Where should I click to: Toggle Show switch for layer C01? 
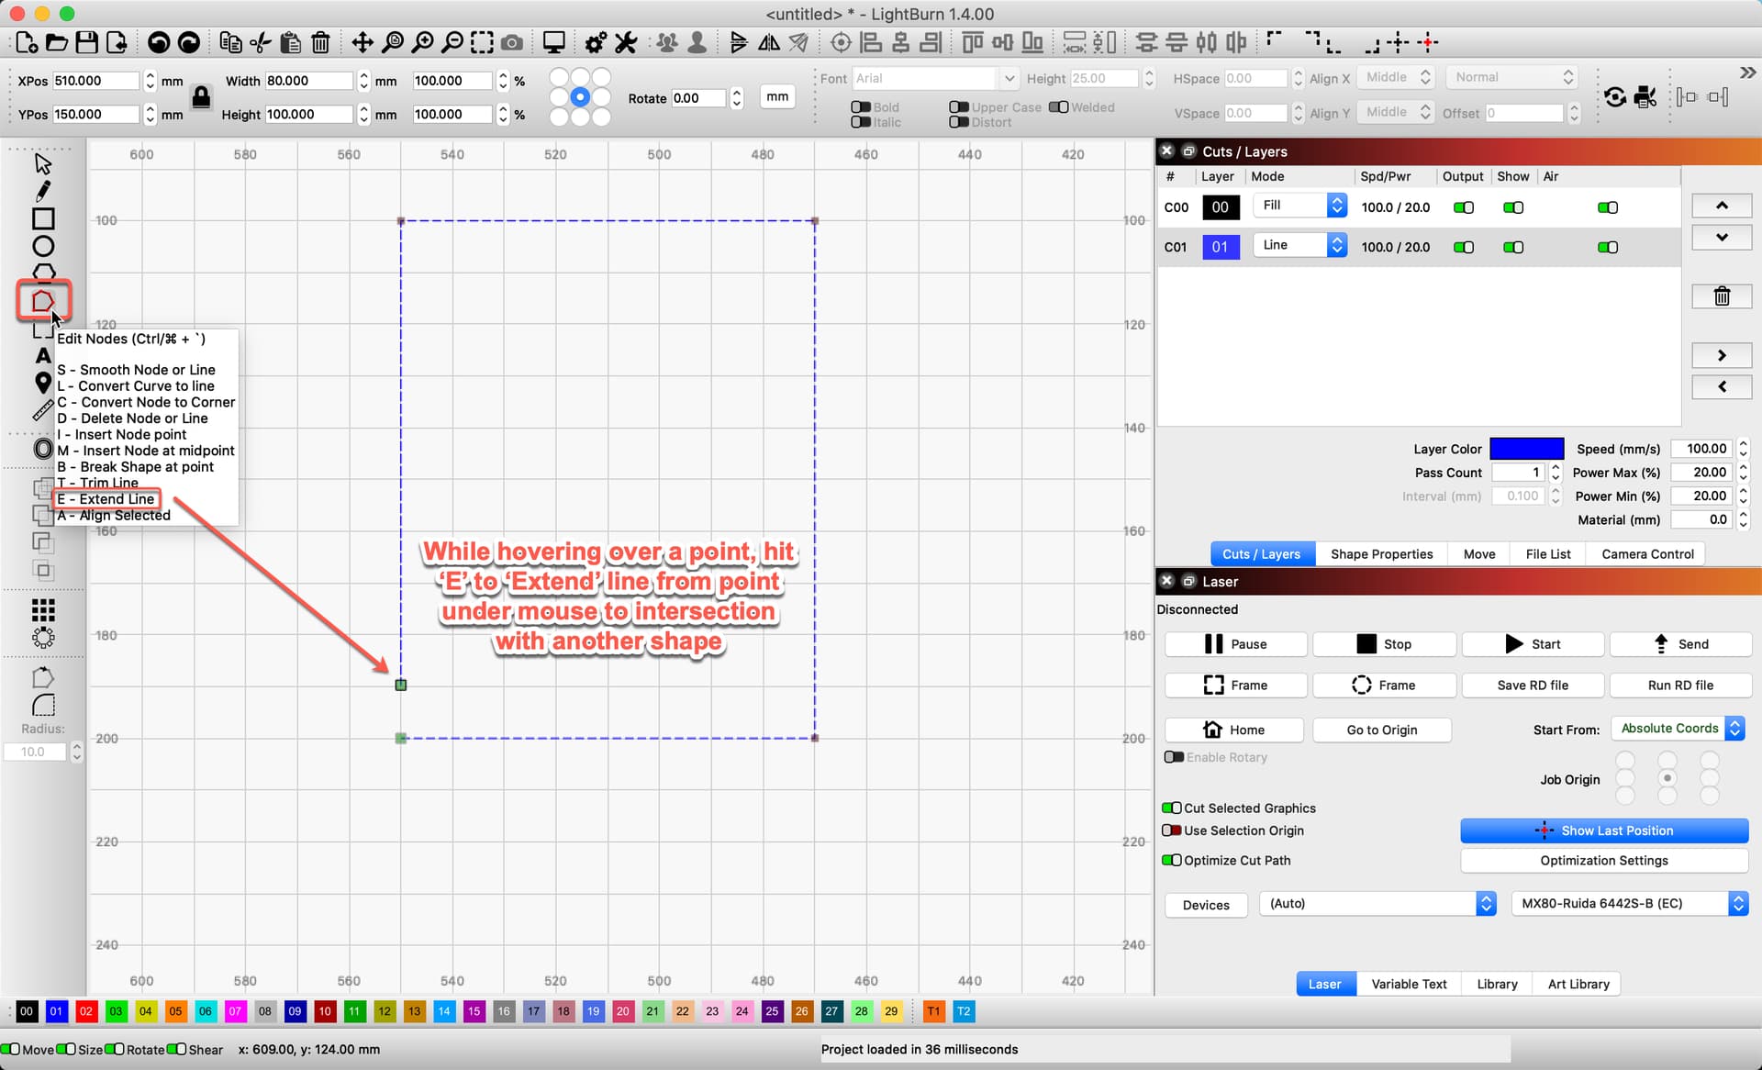click(x=1512, y=247)
